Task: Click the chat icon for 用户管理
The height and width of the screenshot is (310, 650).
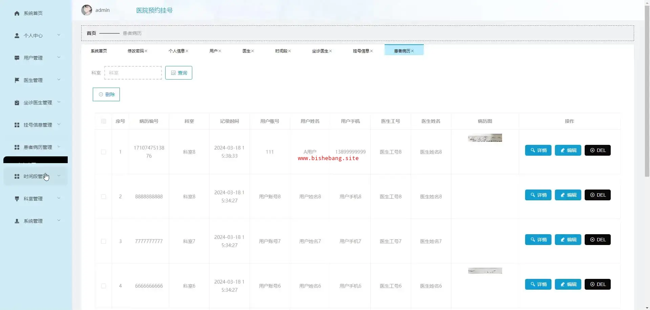Action: [17, 58]
